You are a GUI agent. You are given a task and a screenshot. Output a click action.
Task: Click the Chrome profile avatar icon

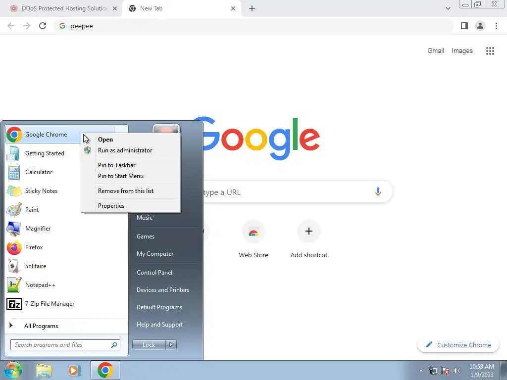point(480,26)
